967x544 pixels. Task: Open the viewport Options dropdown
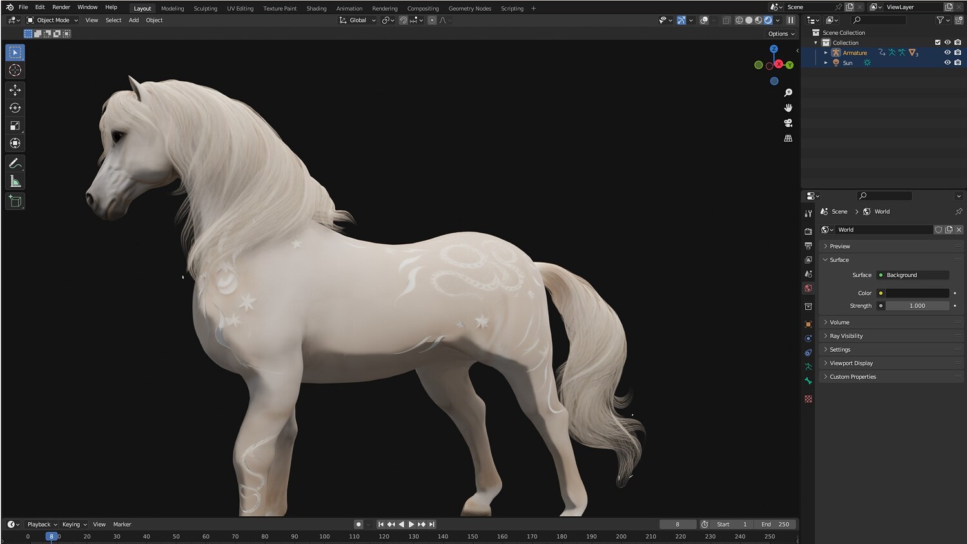781,34
